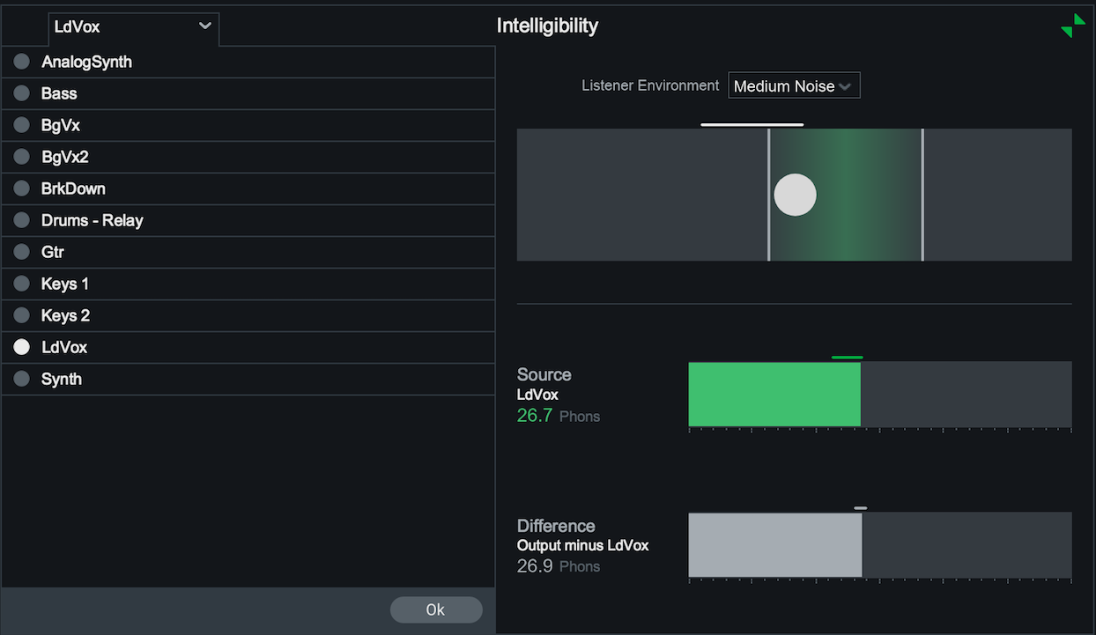This screenshot has height=635, width=1096.
Task: Click the Drums - Relay track name
Action: click(92, 220)
